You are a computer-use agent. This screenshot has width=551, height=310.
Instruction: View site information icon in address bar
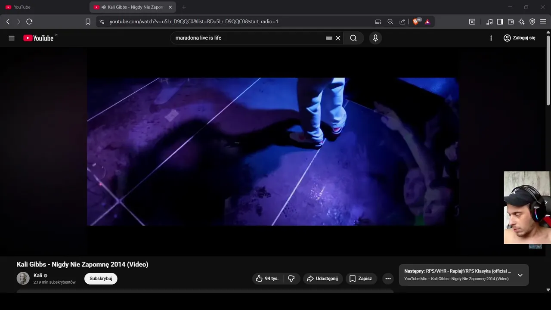coord(102,22)
